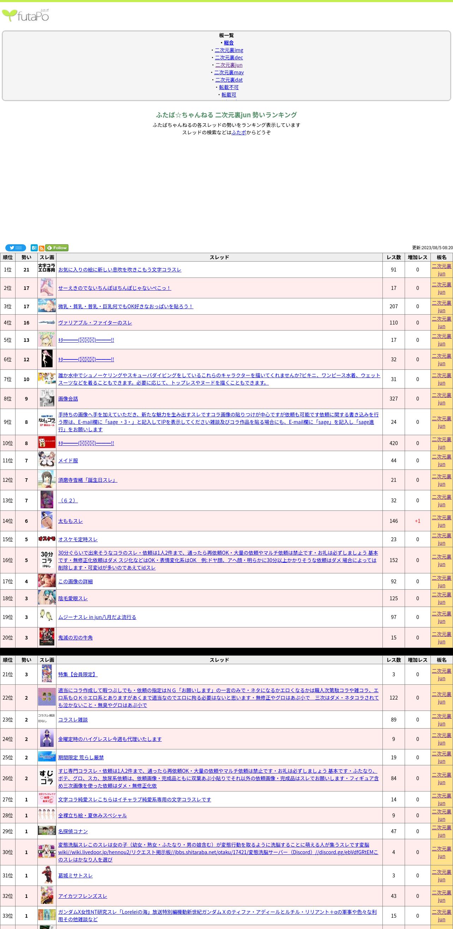Image resolution: width=453 pixels, height=929 pixels.
Task: Go to the 二次元裏dat board
Action: coord(229,80)
